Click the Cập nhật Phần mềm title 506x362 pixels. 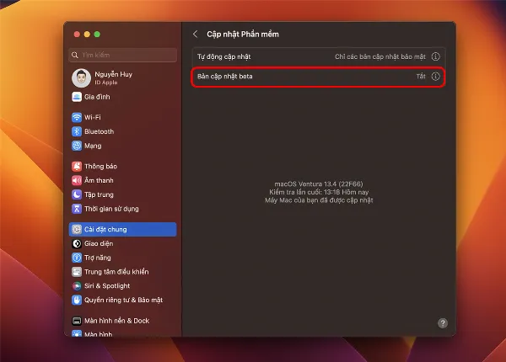click(x=243, y=35)
